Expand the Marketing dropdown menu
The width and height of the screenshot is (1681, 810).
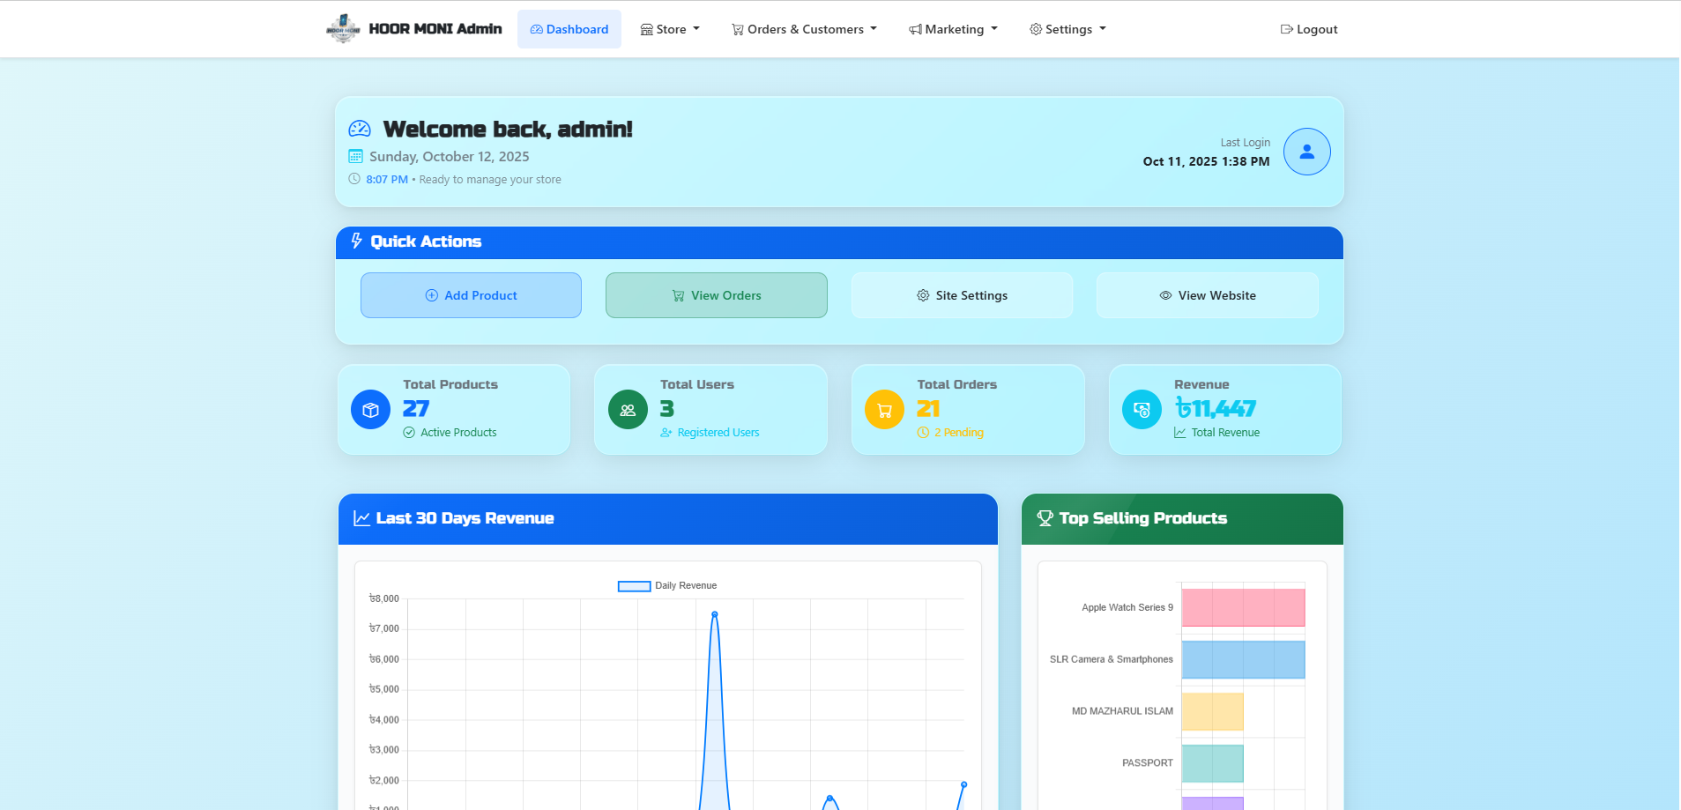pos(954,29)
